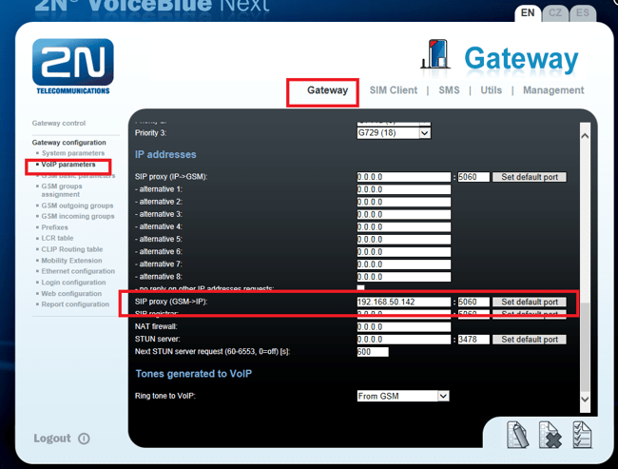Viewport: 618px width, 469px height.
Task: Set default port for SIP proxy (IP->GSM)
Action: [530, 177]
